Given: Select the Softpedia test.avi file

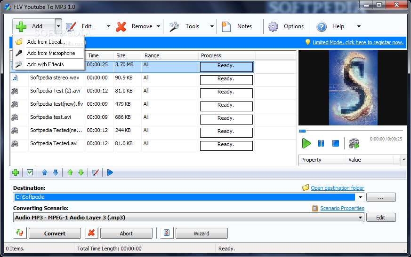Looking at the screenshot, I should point(50,117).
